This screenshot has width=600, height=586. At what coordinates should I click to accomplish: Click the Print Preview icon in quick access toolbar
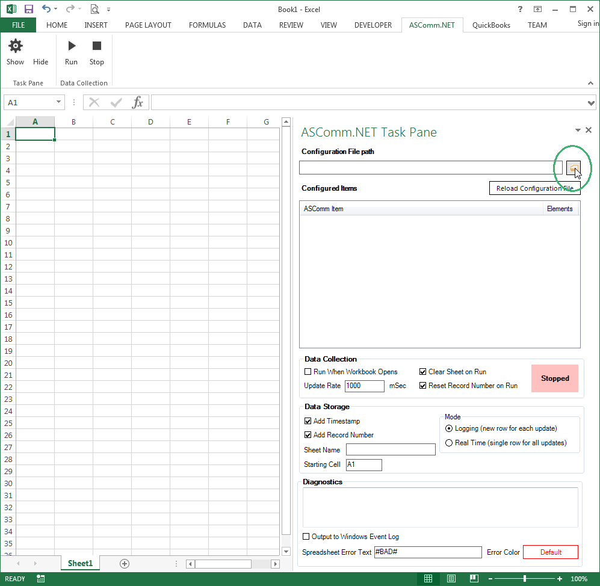(94, 9)
